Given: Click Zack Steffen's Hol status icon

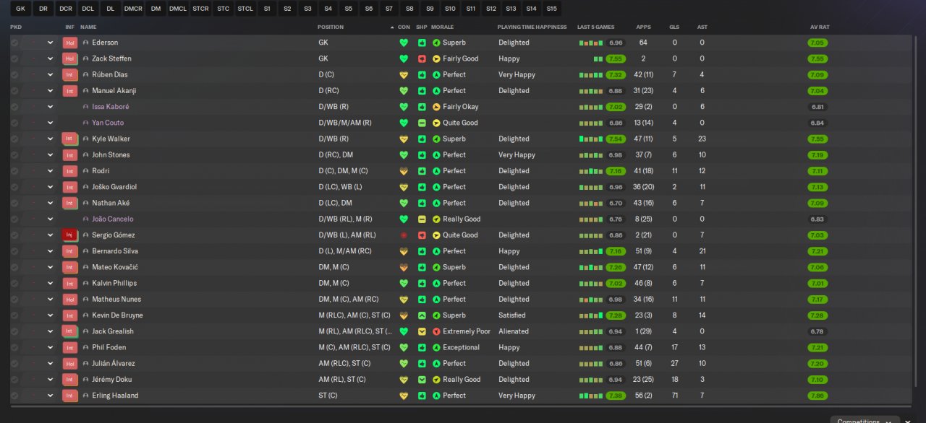Looking at the screenshot, I should pos(70,58).
